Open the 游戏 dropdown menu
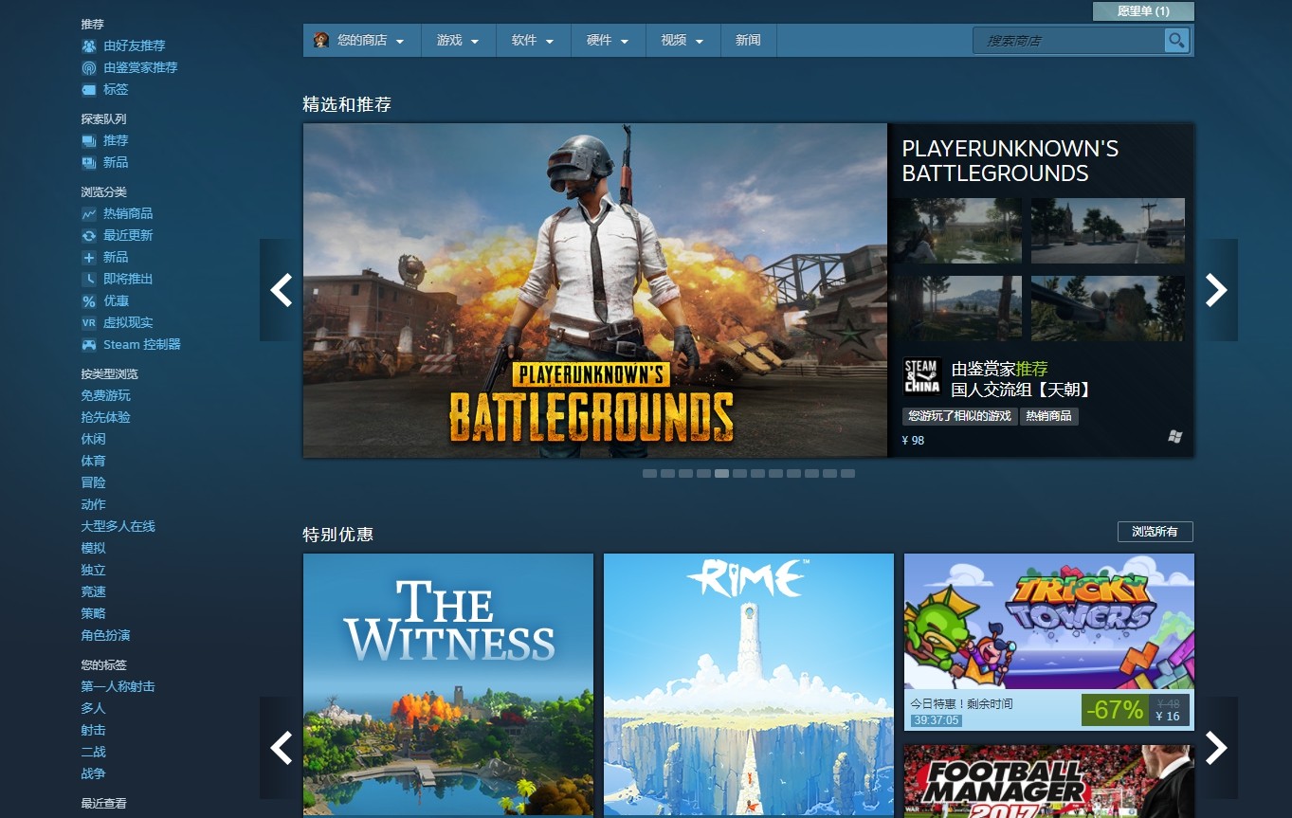 458,41
